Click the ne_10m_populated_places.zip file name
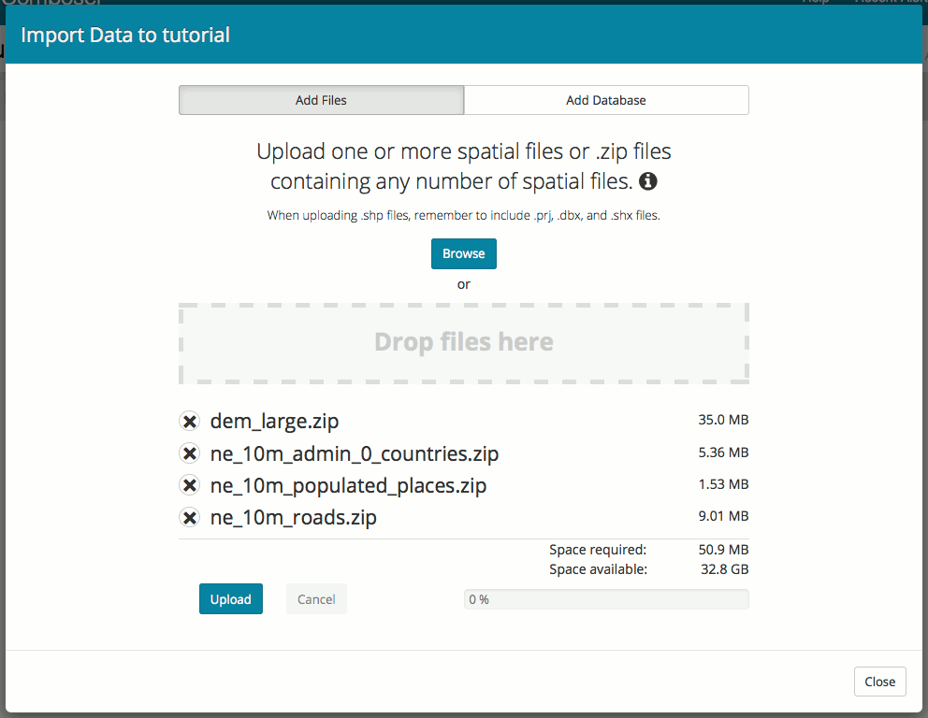Viewport: 928px width, 718px height. coord(348,485)
